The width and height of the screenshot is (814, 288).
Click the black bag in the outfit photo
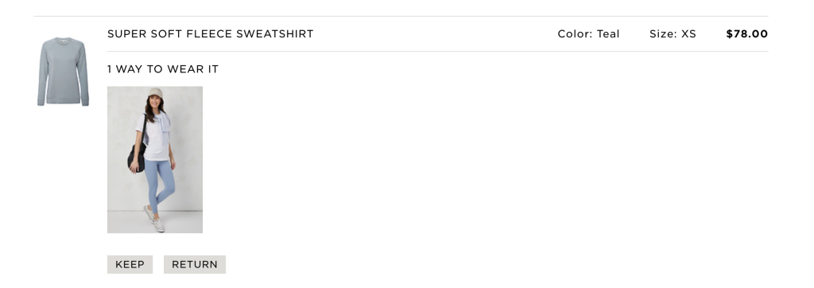pos(137,157)
